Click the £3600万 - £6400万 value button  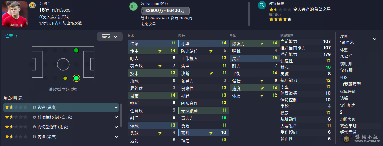click(165, 11)
